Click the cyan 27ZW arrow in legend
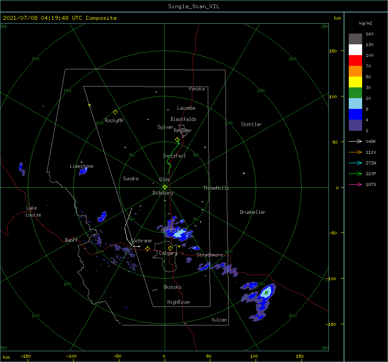This screenshot has width=388, height=362. [x=355, y=163]
